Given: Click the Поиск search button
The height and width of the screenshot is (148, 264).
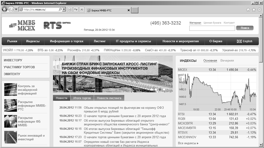Looking at the screenshot, I should [245, 28].
